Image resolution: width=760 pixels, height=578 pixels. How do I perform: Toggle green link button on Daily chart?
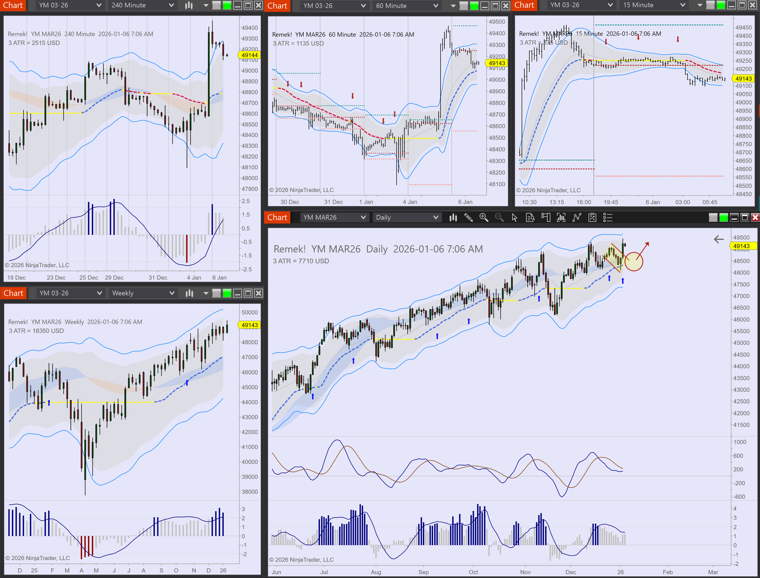click(724, 217)
